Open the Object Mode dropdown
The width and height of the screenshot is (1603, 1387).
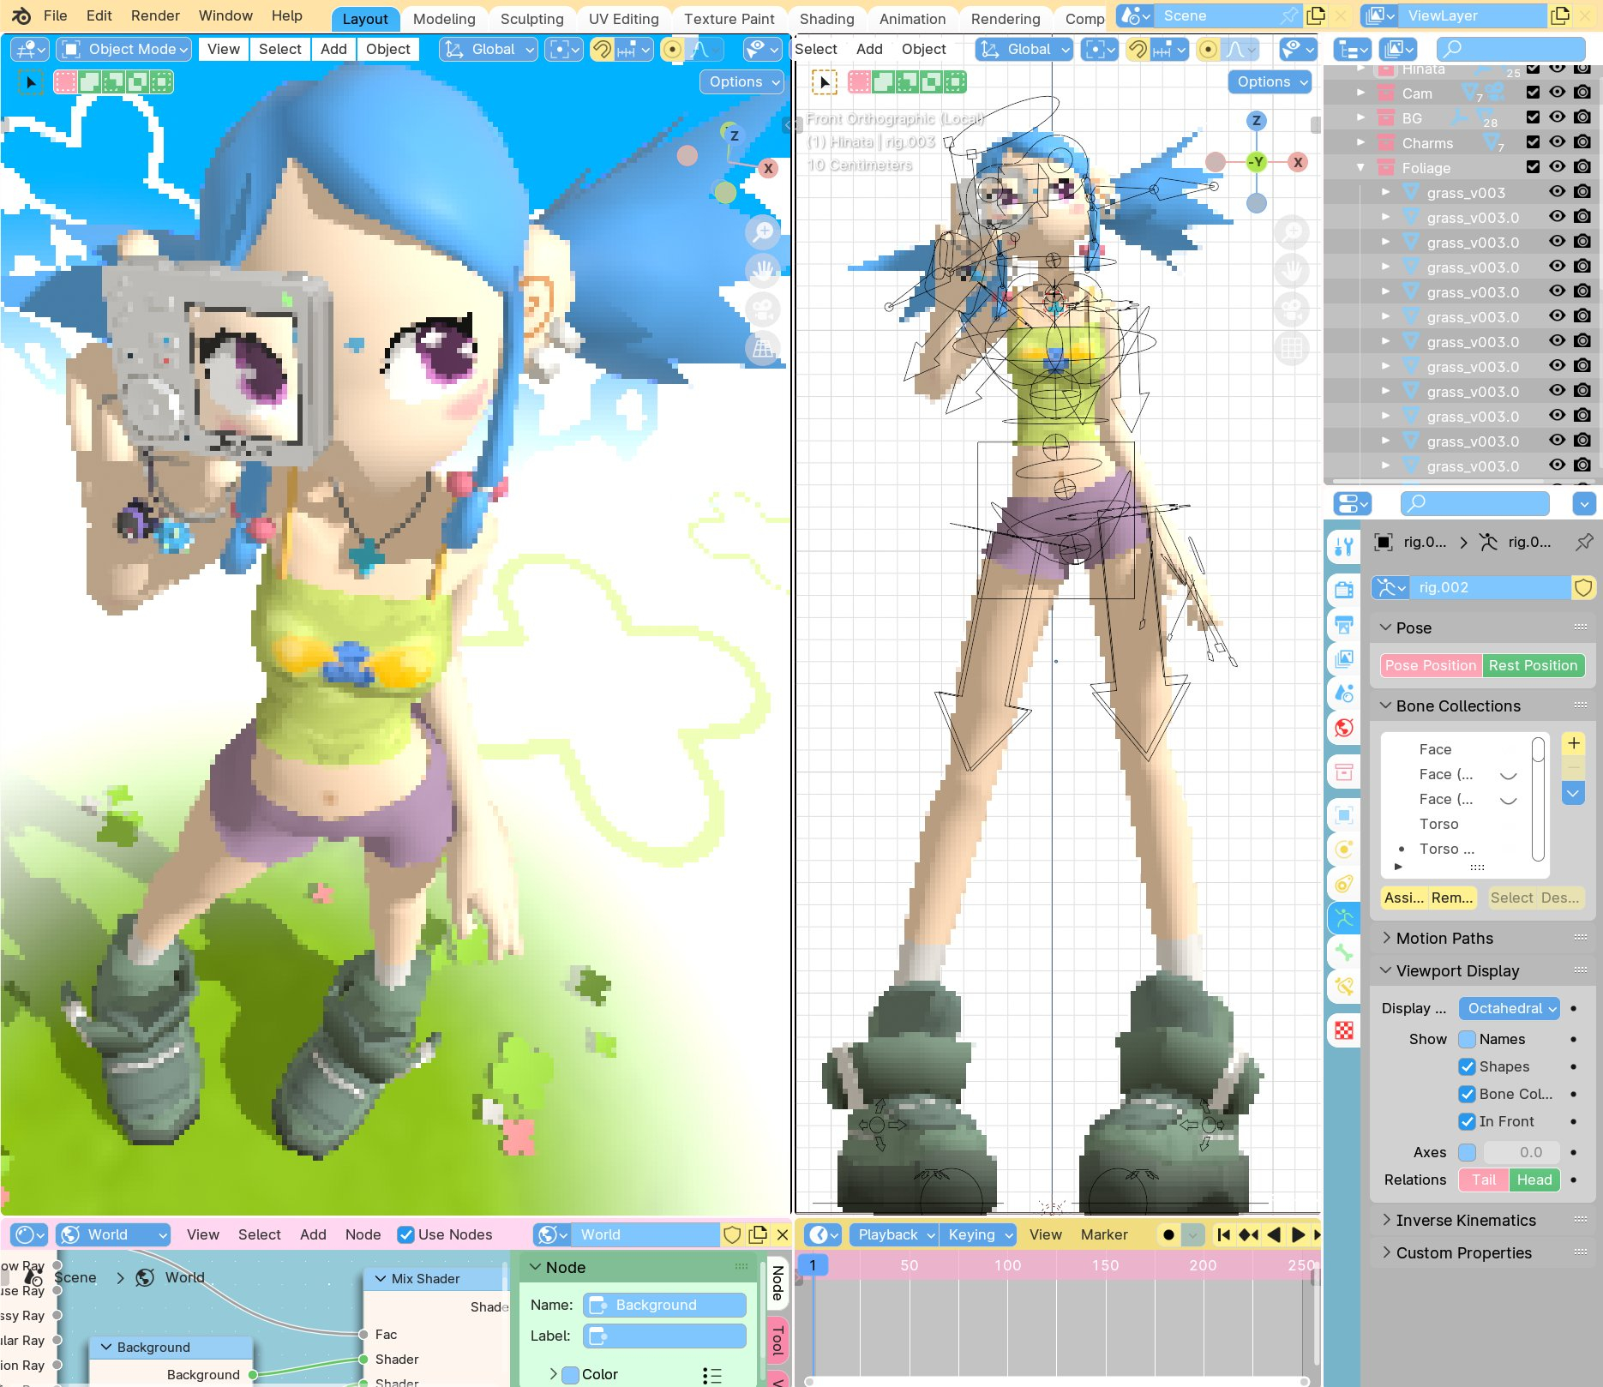pos(124,50)
